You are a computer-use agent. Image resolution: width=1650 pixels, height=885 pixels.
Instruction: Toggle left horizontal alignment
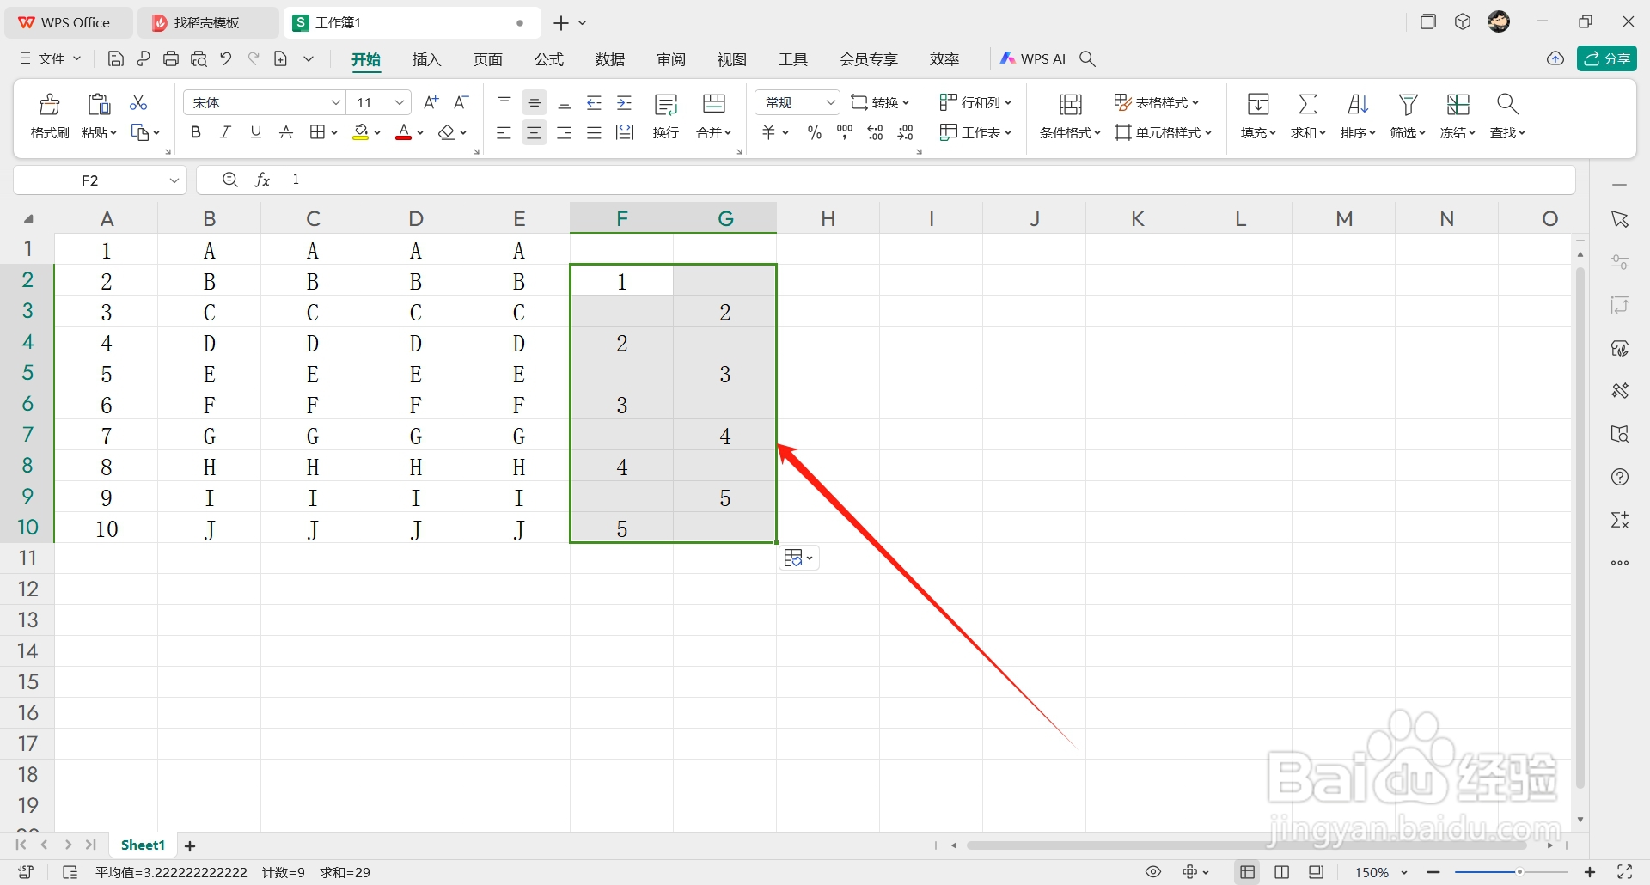504,132
